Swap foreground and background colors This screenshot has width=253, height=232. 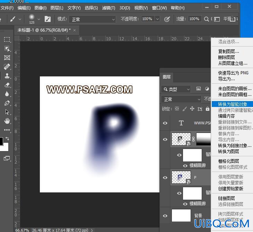click(x=7, y=139)
